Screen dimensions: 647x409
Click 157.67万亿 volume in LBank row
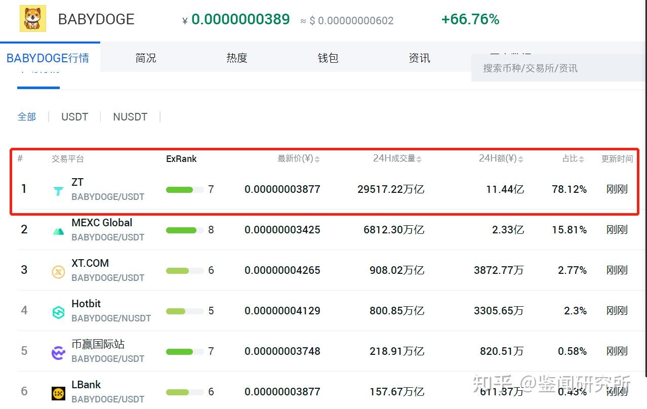tap(397, 392)
